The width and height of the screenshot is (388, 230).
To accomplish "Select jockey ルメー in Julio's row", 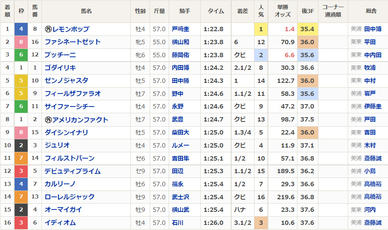I will [x=180, y=146].
